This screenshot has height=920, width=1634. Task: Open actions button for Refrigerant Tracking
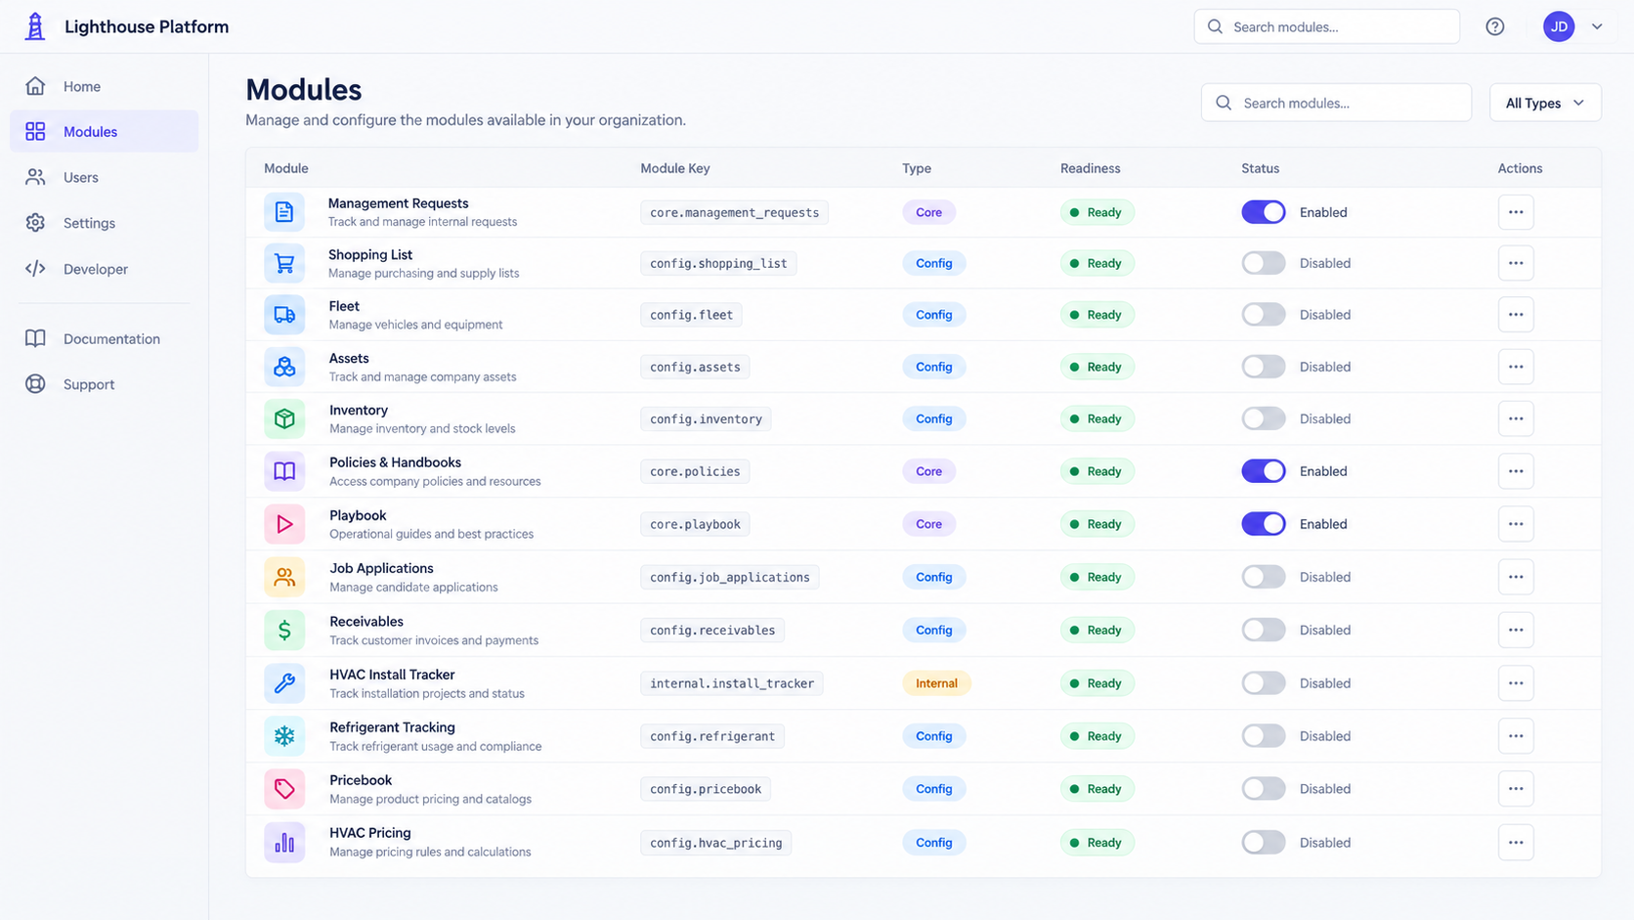(x=1516, y=736)
